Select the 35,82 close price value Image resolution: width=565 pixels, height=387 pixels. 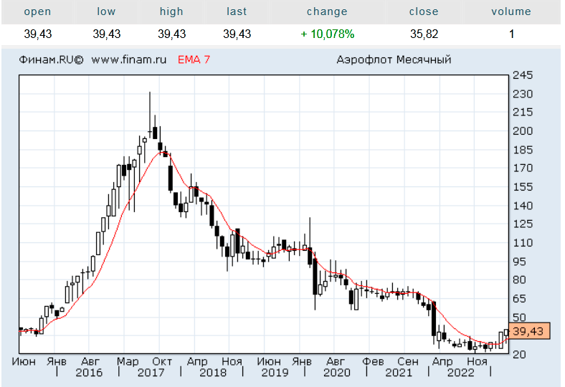[424, 34]
